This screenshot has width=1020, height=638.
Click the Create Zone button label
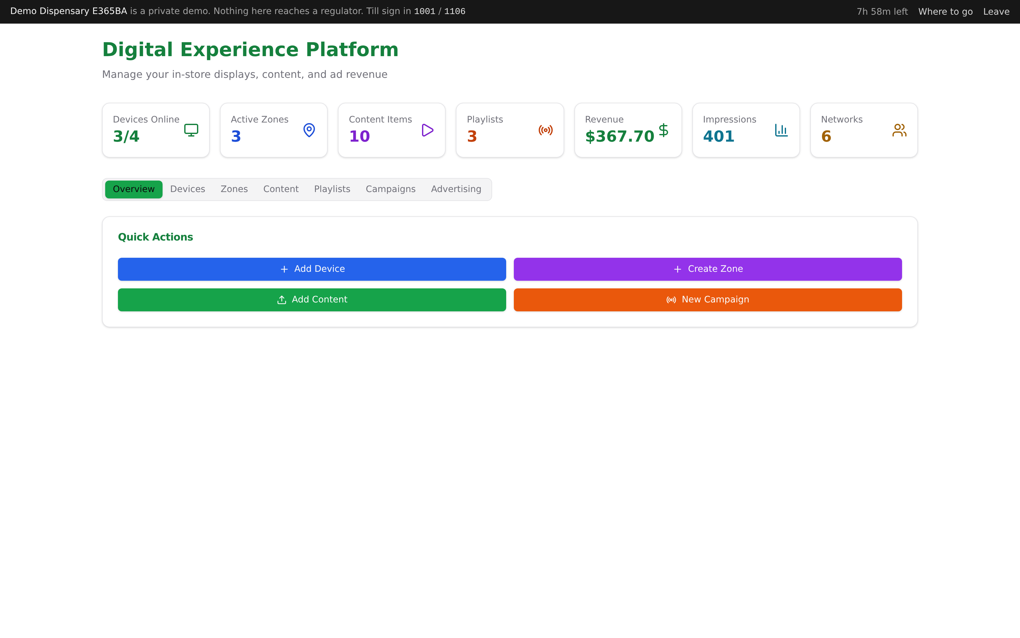coord(715,269)
